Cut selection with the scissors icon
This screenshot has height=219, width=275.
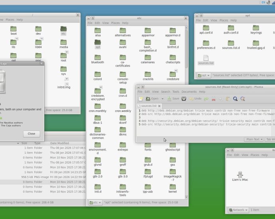tap(214, 99)
